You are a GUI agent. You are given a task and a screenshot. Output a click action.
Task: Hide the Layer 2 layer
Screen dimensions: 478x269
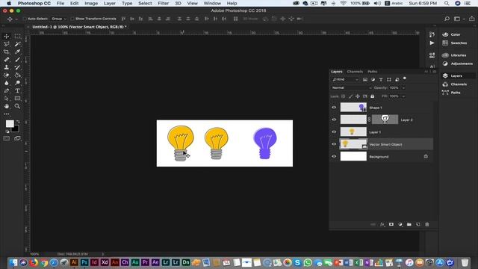point(334,120)
